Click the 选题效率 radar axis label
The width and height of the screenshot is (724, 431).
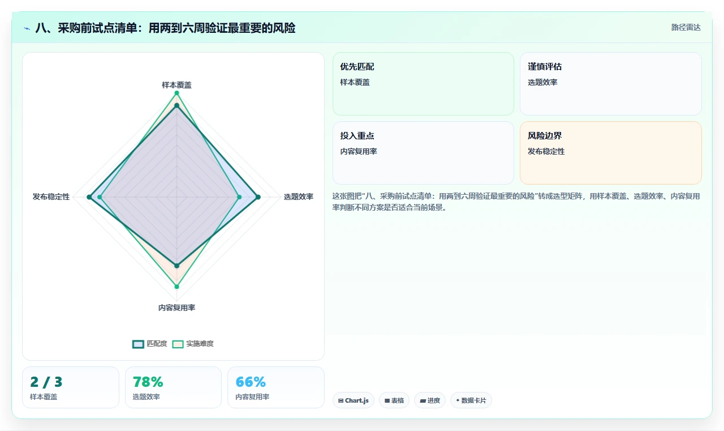[x=299, y=197]
